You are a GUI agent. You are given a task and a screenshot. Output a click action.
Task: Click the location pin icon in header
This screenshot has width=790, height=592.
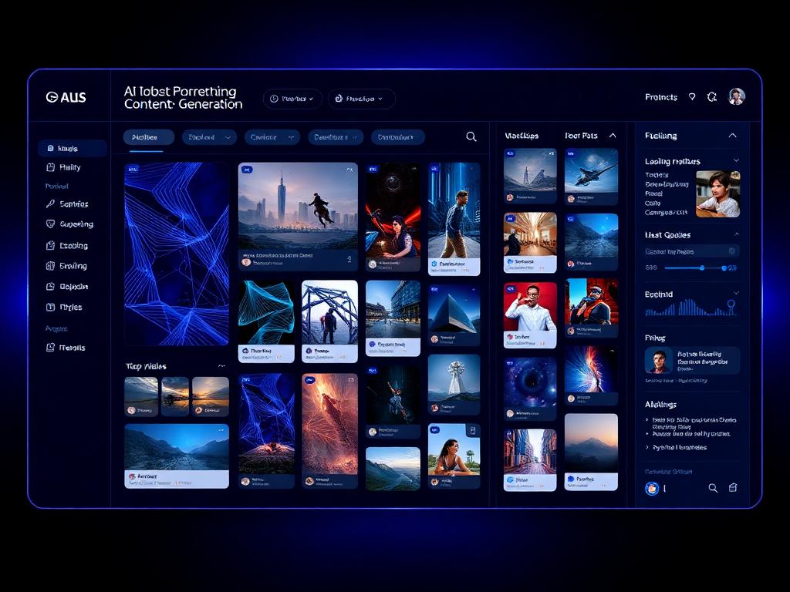click(692, 96)
